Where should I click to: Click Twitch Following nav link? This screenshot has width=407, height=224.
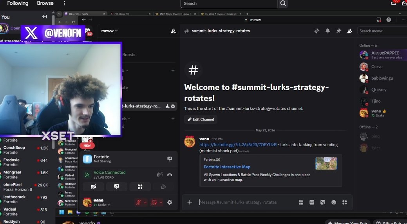point(18,3)
